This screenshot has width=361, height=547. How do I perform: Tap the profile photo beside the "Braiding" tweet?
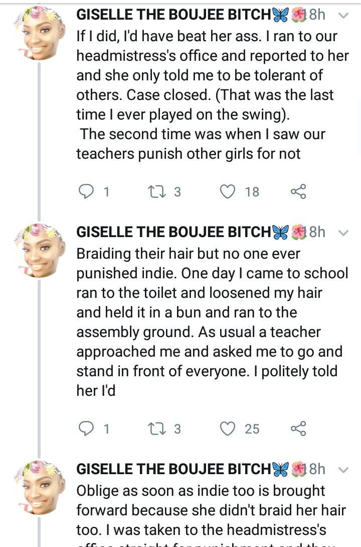(40, 250)
